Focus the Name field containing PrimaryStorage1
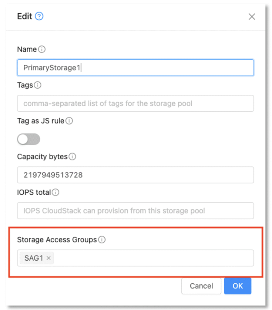Viewport: 272px width, 310px height. (x=135, y=68)
